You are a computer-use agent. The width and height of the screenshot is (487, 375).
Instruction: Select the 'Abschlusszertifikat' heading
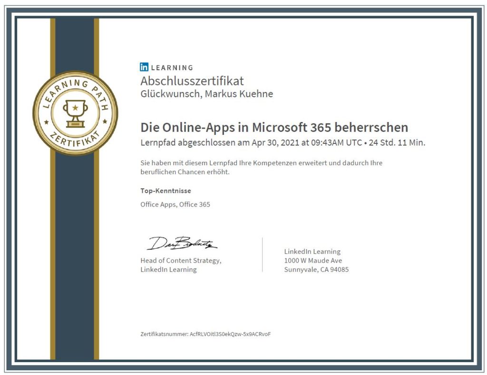[192, 81]
